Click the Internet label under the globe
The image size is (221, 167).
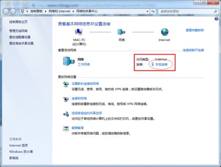pyautogui.click(x=164, y=40)
